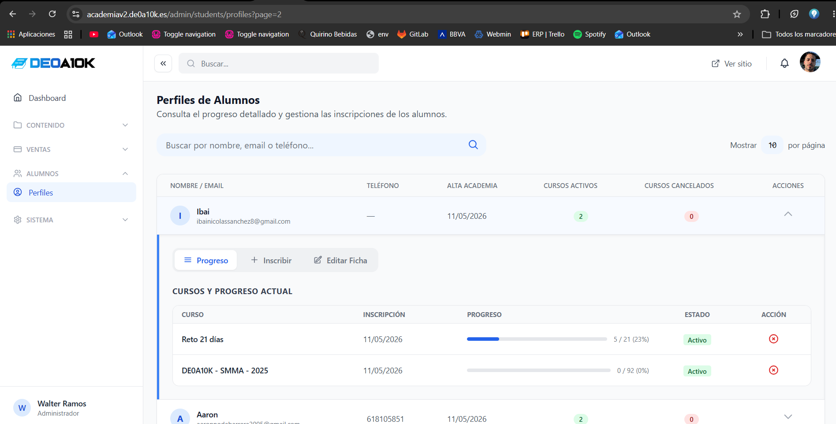The height and width of the screenshot is (424, 836).
Task: Open Spotify bookmark
Action: tap(590, 34)
